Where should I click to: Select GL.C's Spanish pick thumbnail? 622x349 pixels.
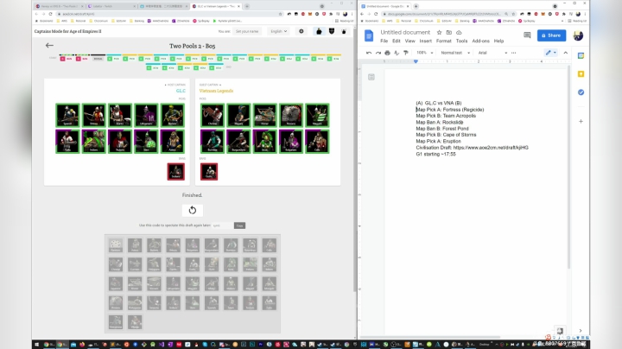pos(68,115)
